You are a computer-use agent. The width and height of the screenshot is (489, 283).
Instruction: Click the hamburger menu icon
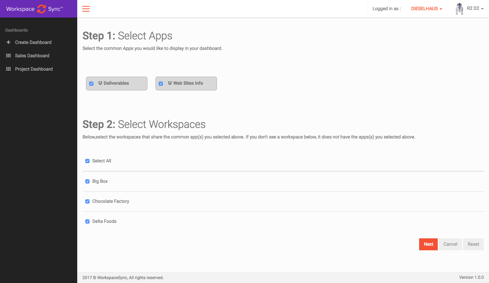coord(86,9)
